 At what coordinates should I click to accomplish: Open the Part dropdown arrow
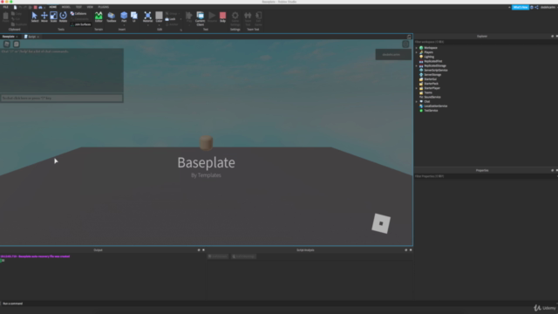pyautogui.click(x=124, y=25)
